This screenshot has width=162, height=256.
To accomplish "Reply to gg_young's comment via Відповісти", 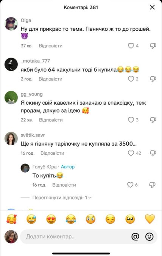I will coord(51,120).
